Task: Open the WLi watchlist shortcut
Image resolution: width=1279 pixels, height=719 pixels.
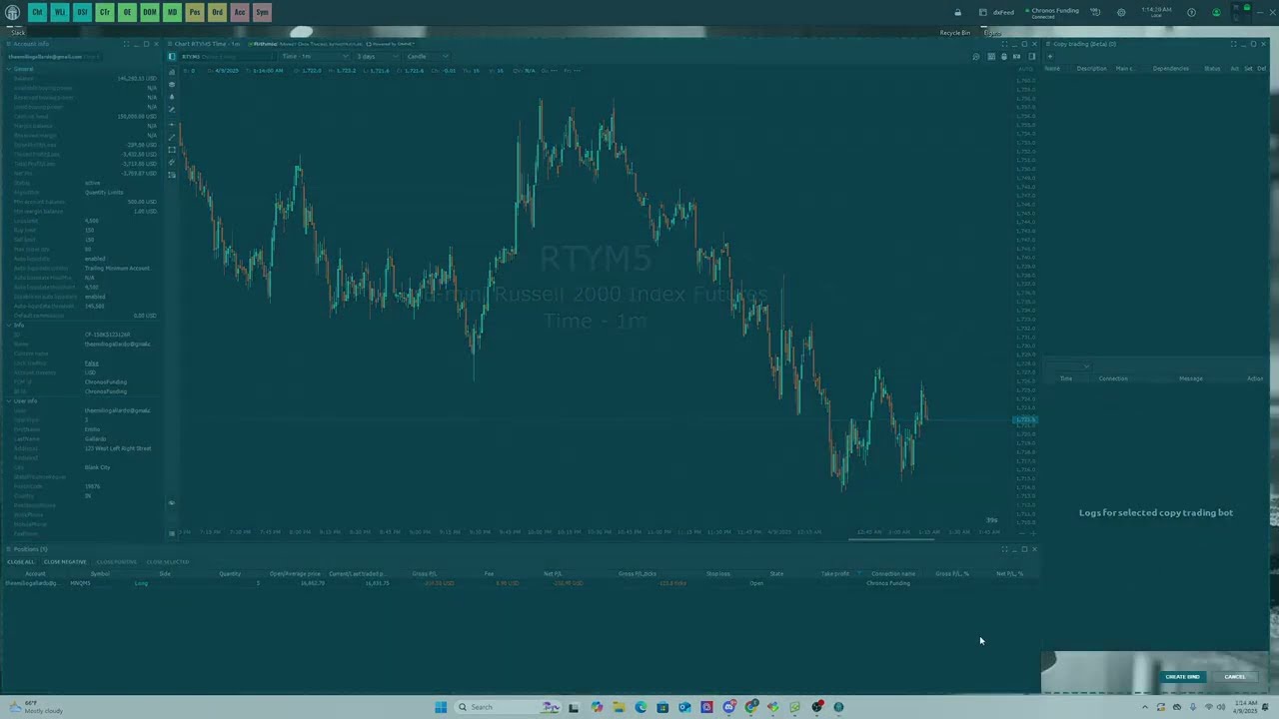Action: coord(60,12)
